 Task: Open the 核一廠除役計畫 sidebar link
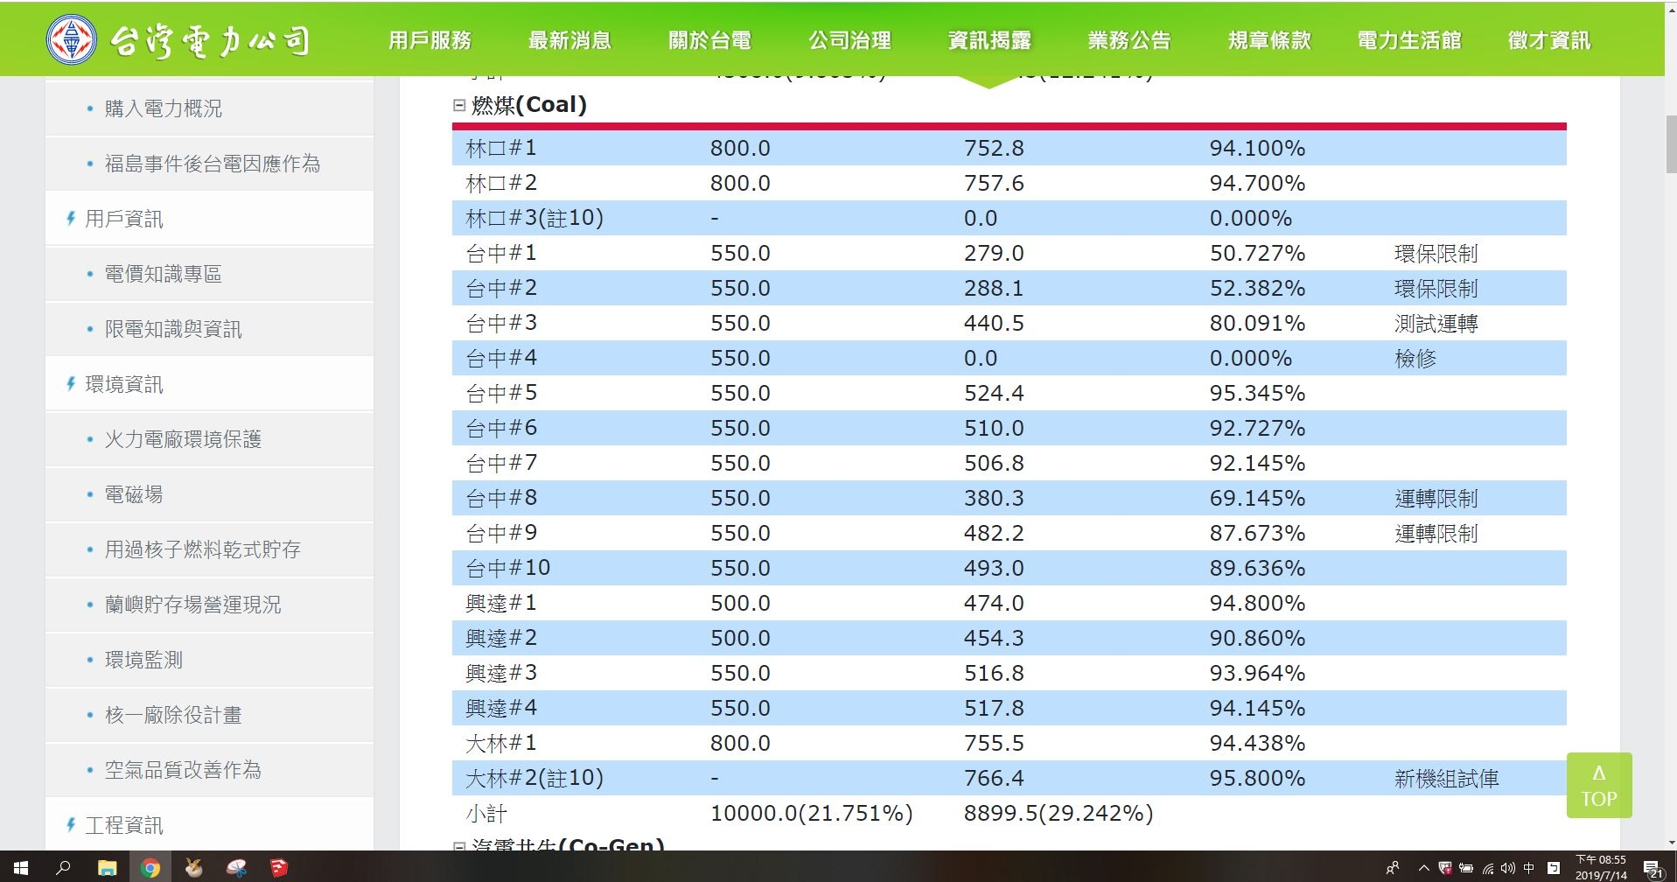tap(173, 715)
